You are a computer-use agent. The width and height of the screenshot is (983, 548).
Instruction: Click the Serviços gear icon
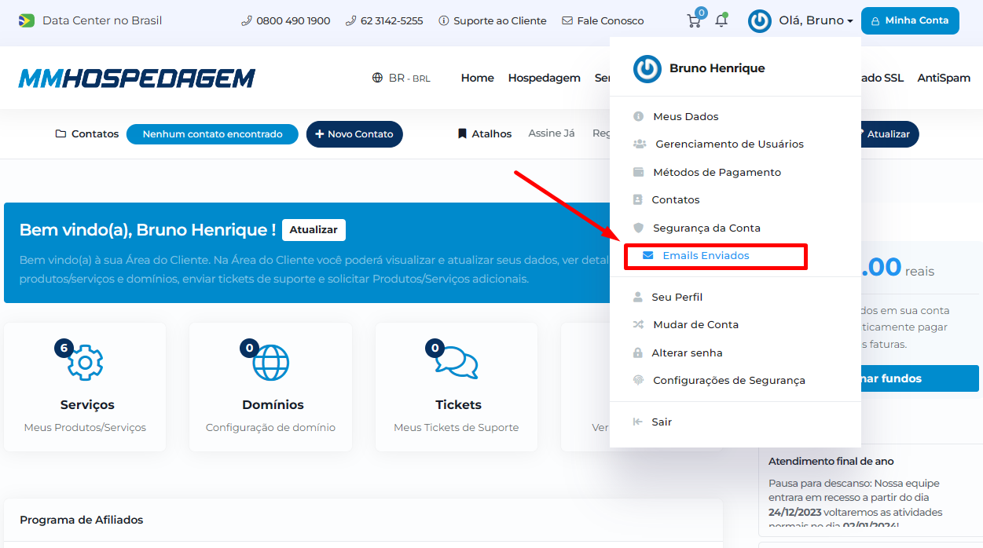tap(85, 362)
